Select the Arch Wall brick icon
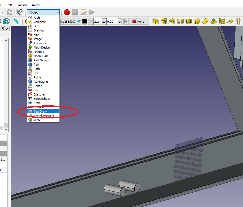Viewport: 243px width, 207px height. coord(155,21)
